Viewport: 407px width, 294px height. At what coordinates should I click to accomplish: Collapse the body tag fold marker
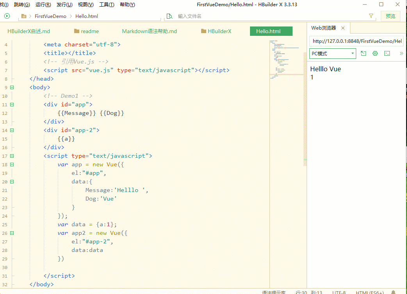(12, 87)
